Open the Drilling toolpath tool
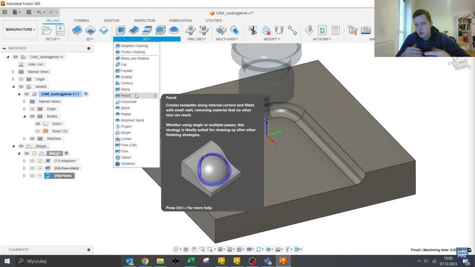Screen dimensions: 475x267 click(x=190, y=30)
